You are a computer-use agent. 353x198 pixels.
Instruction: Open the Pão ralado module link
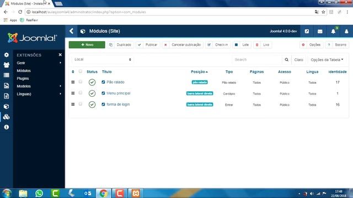(x=115, y=82)
